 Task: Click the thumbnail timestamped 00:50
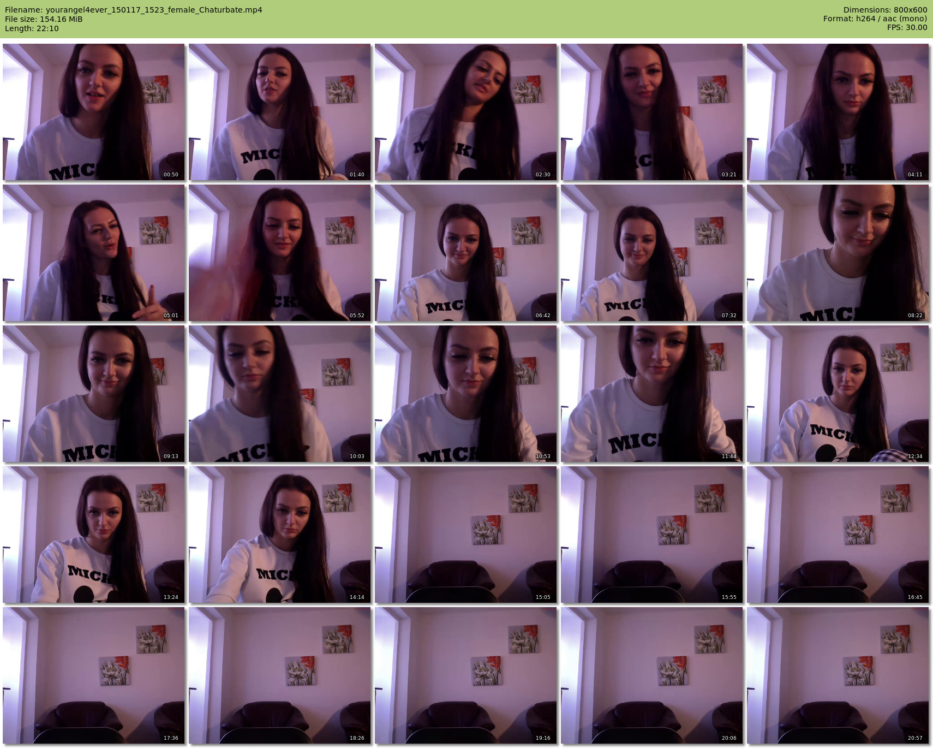93,112
